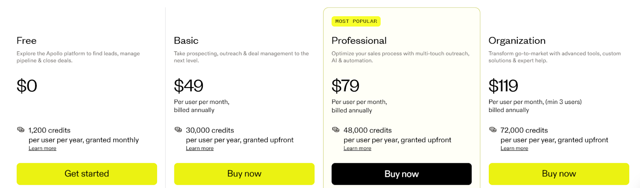Click the coins icon beside 1,200 credits

point(20,130)
